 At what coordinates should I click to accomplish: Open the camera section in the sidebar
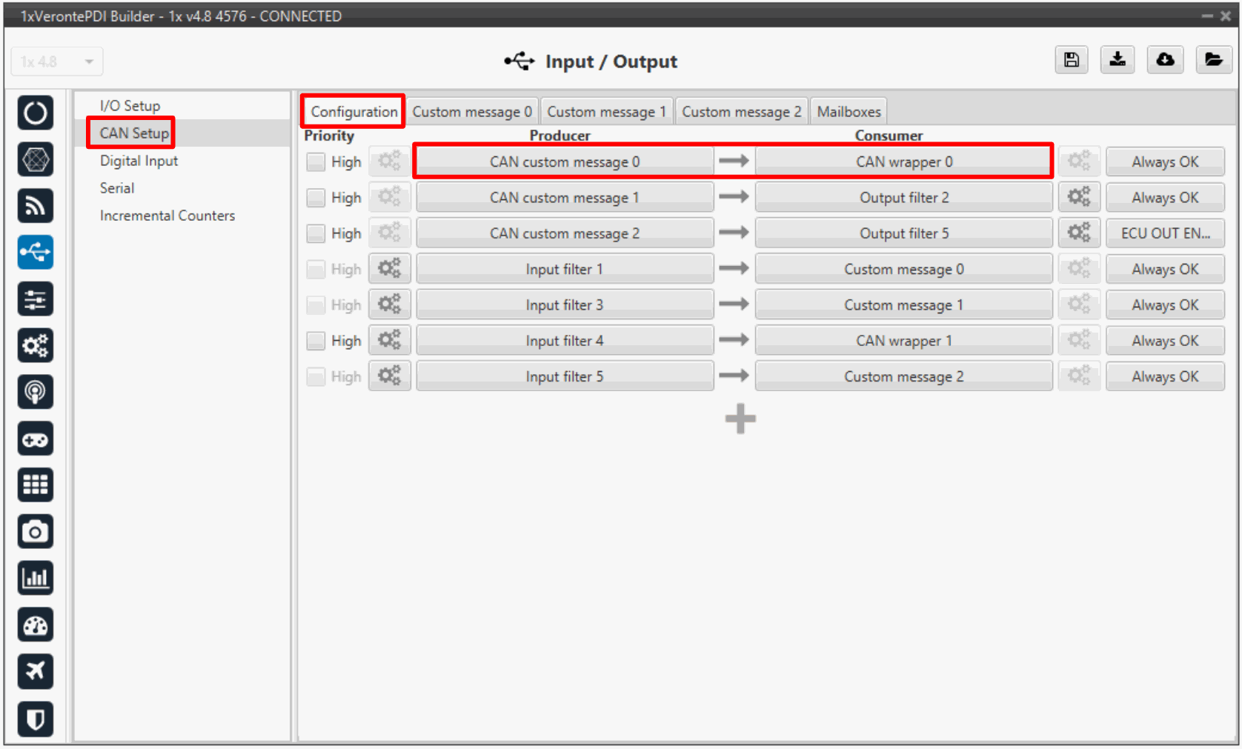[x=35, y=531]
